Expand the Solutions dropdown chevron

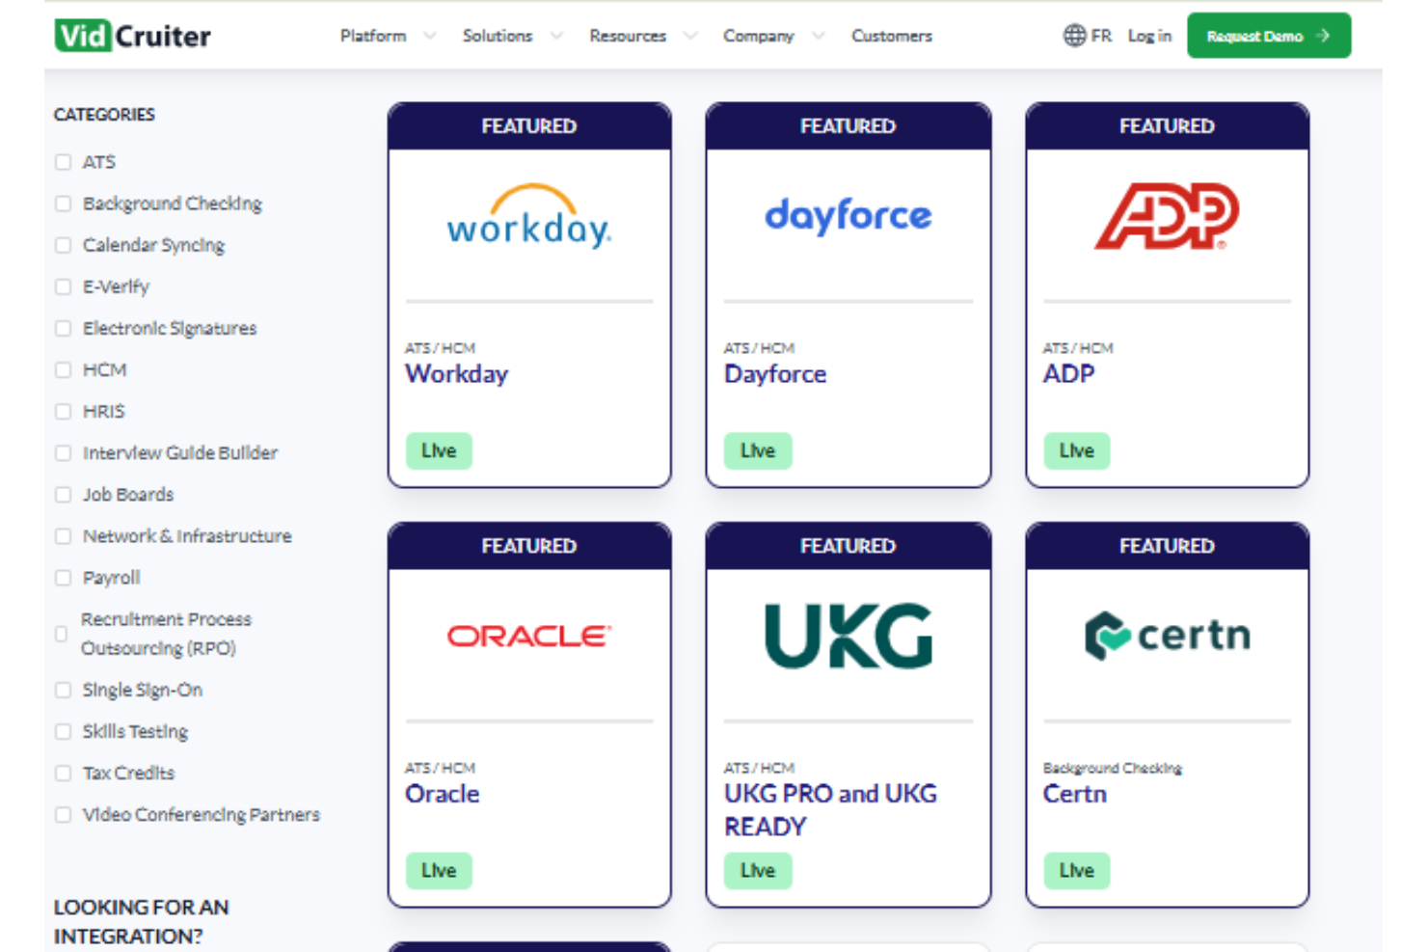(556, 36)
